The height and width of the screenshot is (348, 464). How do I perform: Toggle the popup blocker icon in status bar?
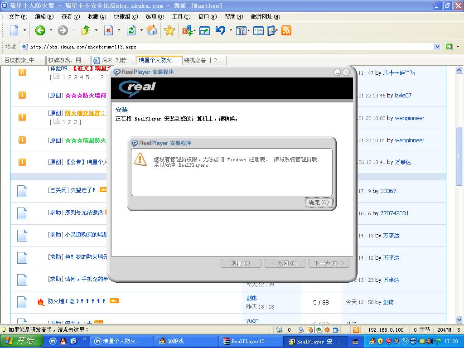point(310,330)
